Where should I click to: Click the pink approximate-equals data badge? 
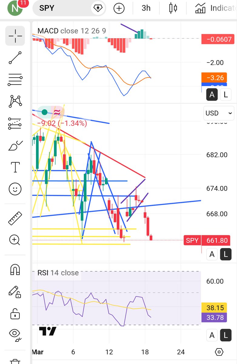[x=58, y=113]
